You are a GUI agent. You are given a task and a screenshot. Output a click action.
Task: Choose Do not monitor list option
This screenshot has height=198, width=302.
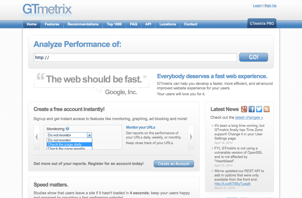coord(69,140)
